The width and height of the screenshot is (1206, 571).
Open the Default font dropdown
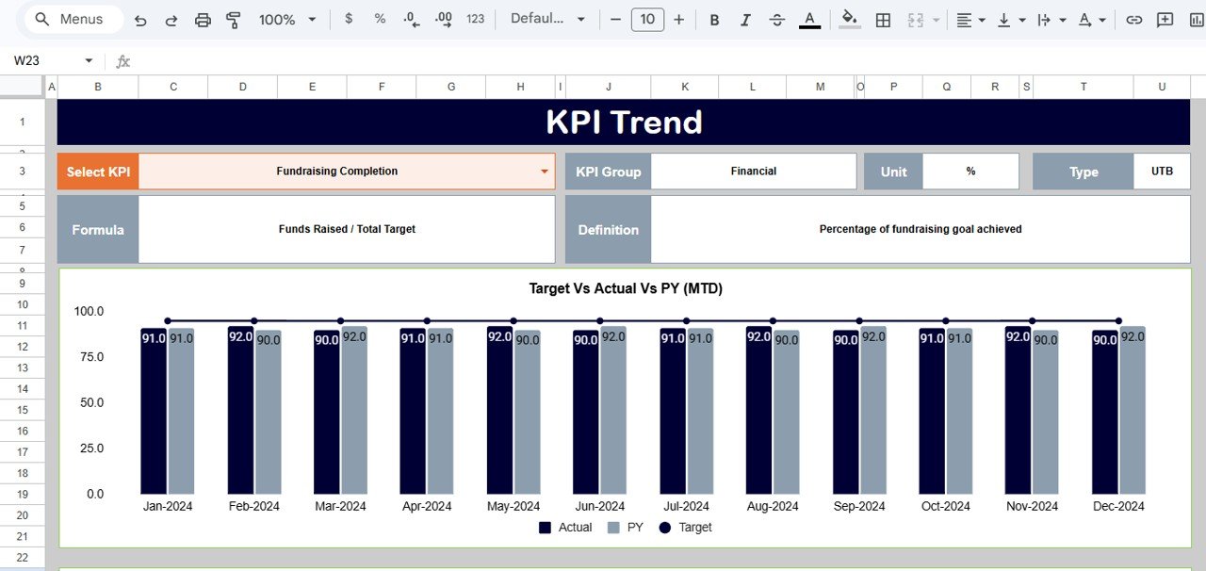point(547,19)
